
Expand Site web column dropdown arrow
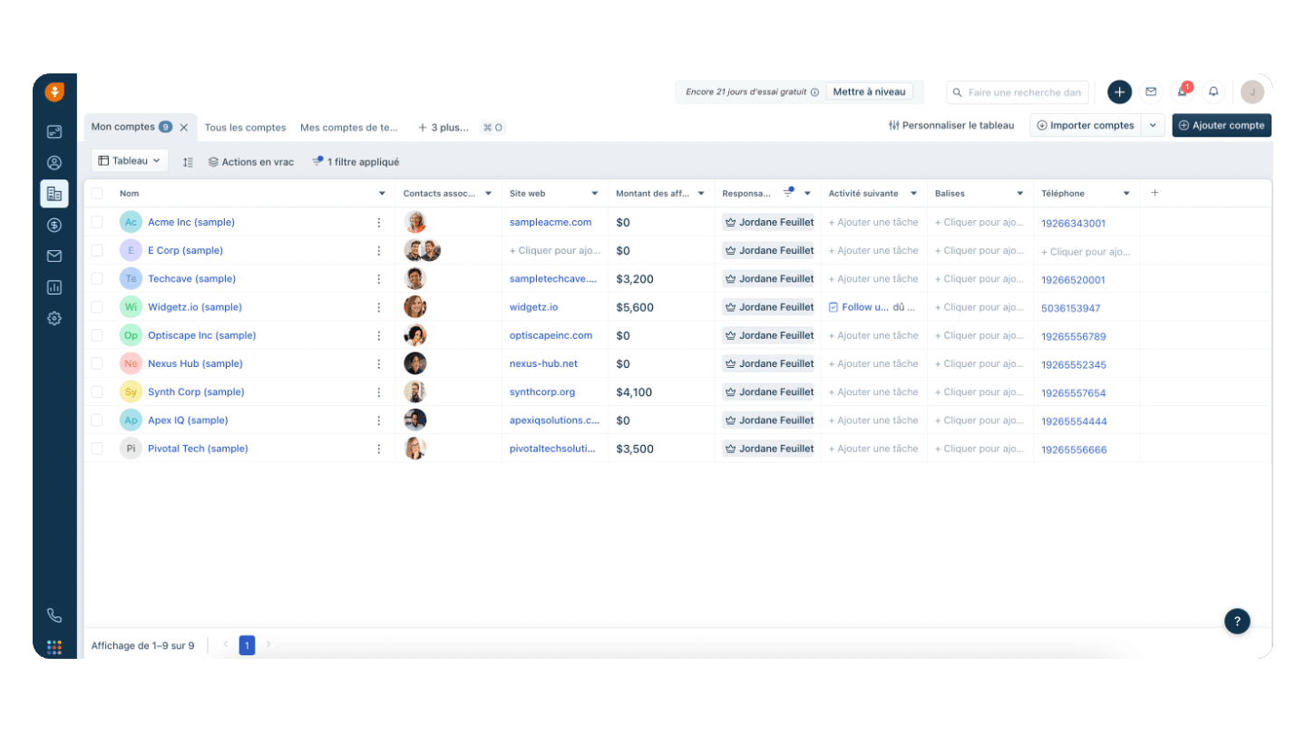[595, 193]
